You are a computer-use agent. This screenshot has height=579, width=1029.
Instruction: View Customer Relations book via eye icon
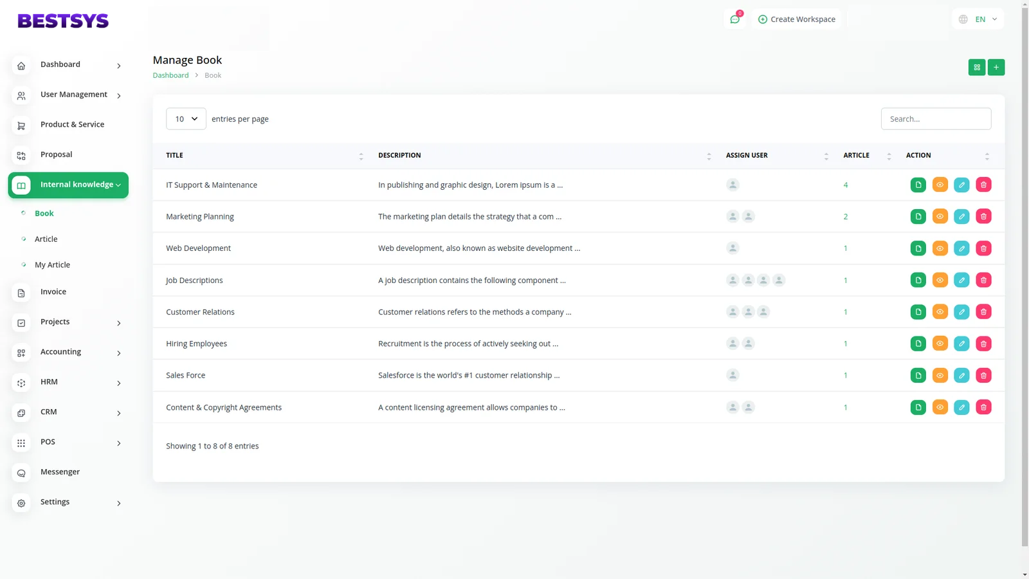(x=940, y=312)
